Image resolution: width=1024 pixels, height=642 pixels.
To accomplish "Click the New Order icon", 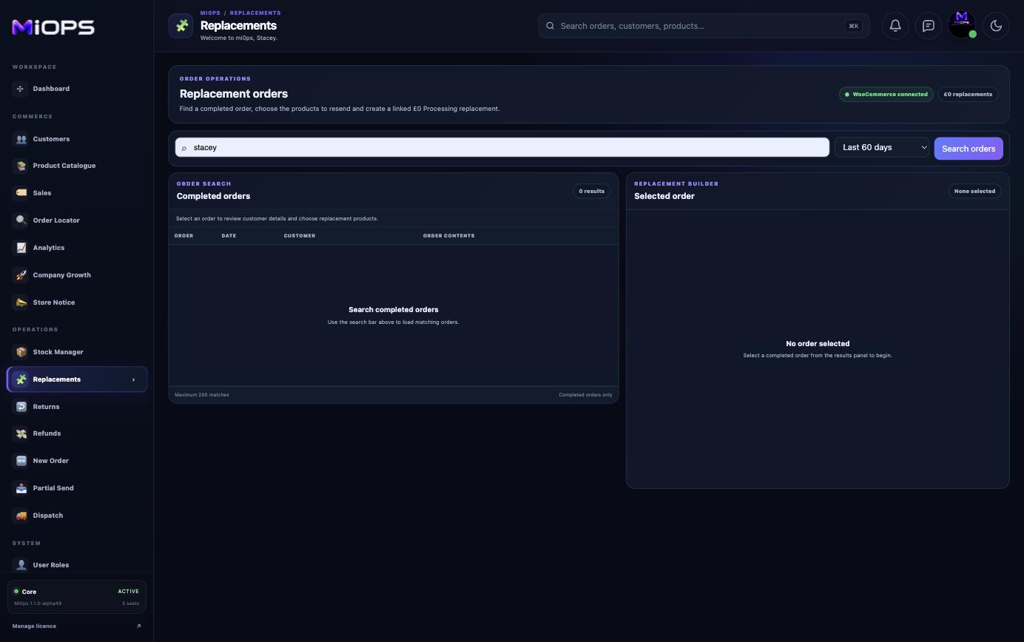I will [21, 461].
